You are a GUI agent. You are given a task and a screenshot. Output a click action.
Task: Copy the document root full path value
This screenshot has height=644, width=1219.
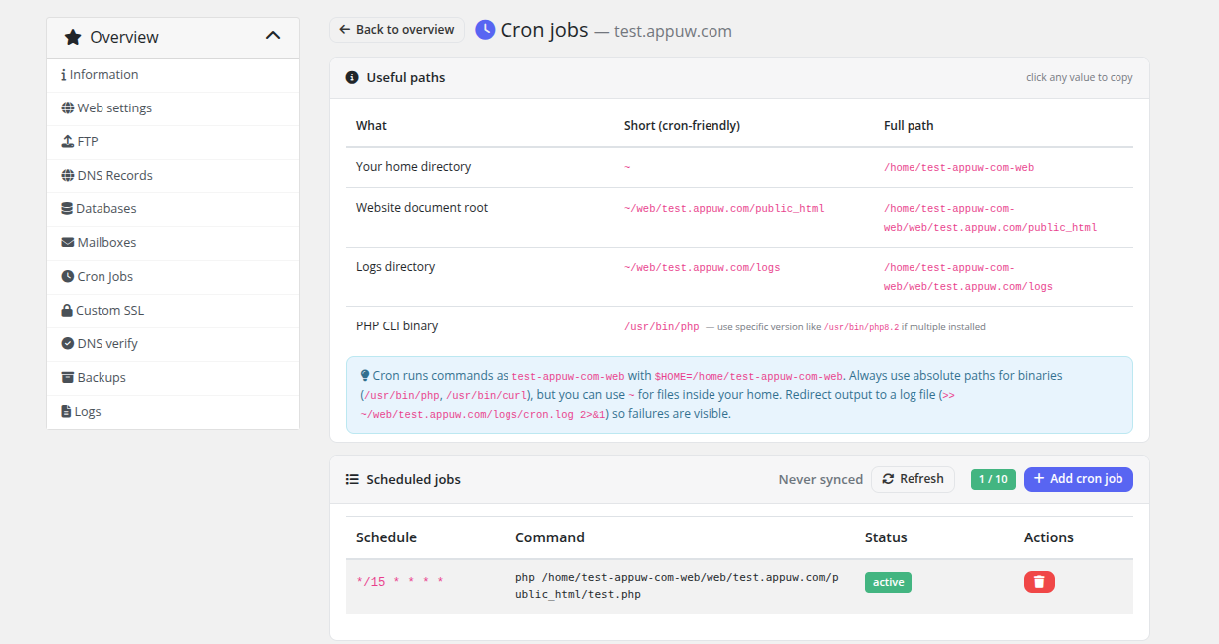(990, 218)
